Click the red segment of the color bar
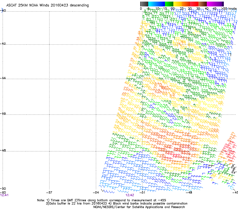This screenshot has width=238, height=209. [x=194, y=4]
